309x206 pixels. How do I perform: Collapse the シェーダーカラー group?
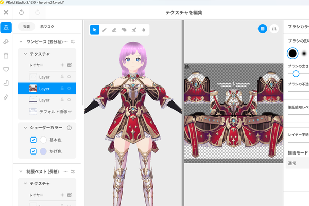25,128
